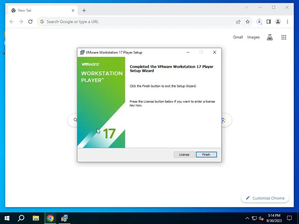The width and height of the screenshot is (299, 224).
Task: Open the Chrome profile menu
Action: (x=278, y=22)
